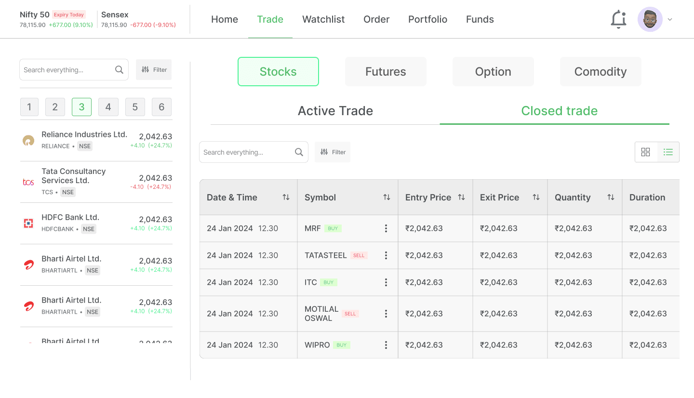The width and height of the screenshot is (694, 398).
Task: Click the Duration column header
Action: (x=647, y=197)
